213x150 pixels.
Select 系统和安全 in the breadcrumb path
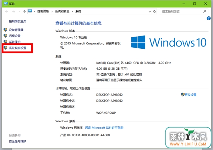coord(62,11)
